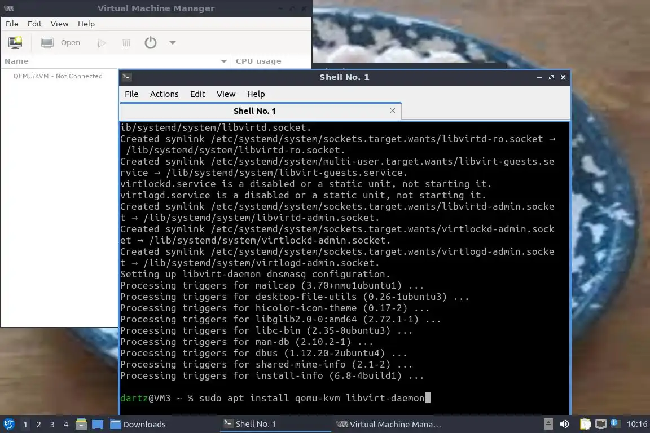Click the update notifier tray icon
Image resolution: width=650 pixels, height=433 pixels.
(x=614, y=423)
